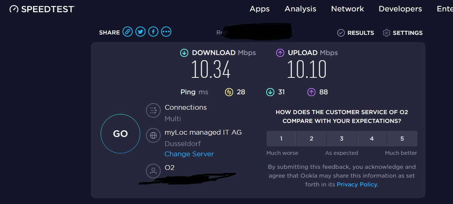Click the upload latency icon next to 88
Image resolution: width=453 pixels, height=204 pixels.
click(x=311, y=92)
